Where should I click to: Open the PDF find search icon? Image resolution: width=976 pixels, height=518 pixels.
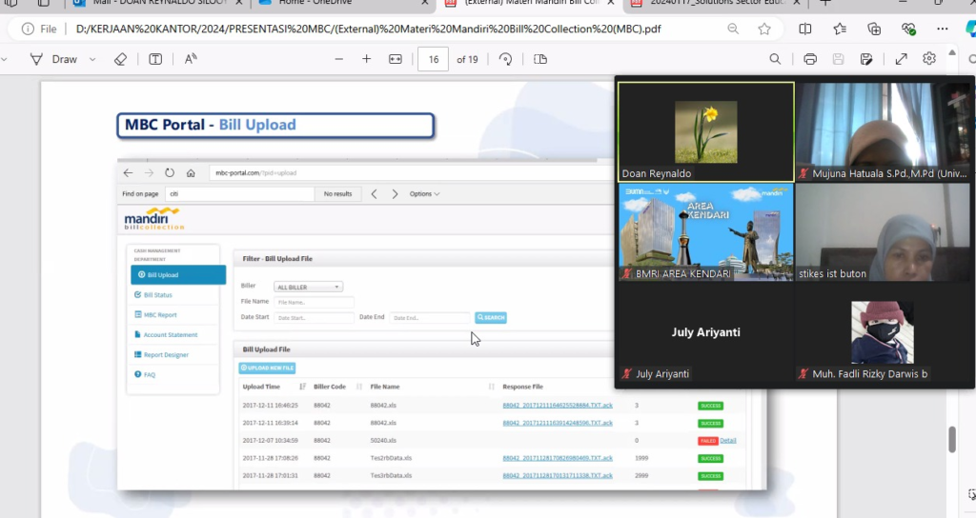point(776,59)
